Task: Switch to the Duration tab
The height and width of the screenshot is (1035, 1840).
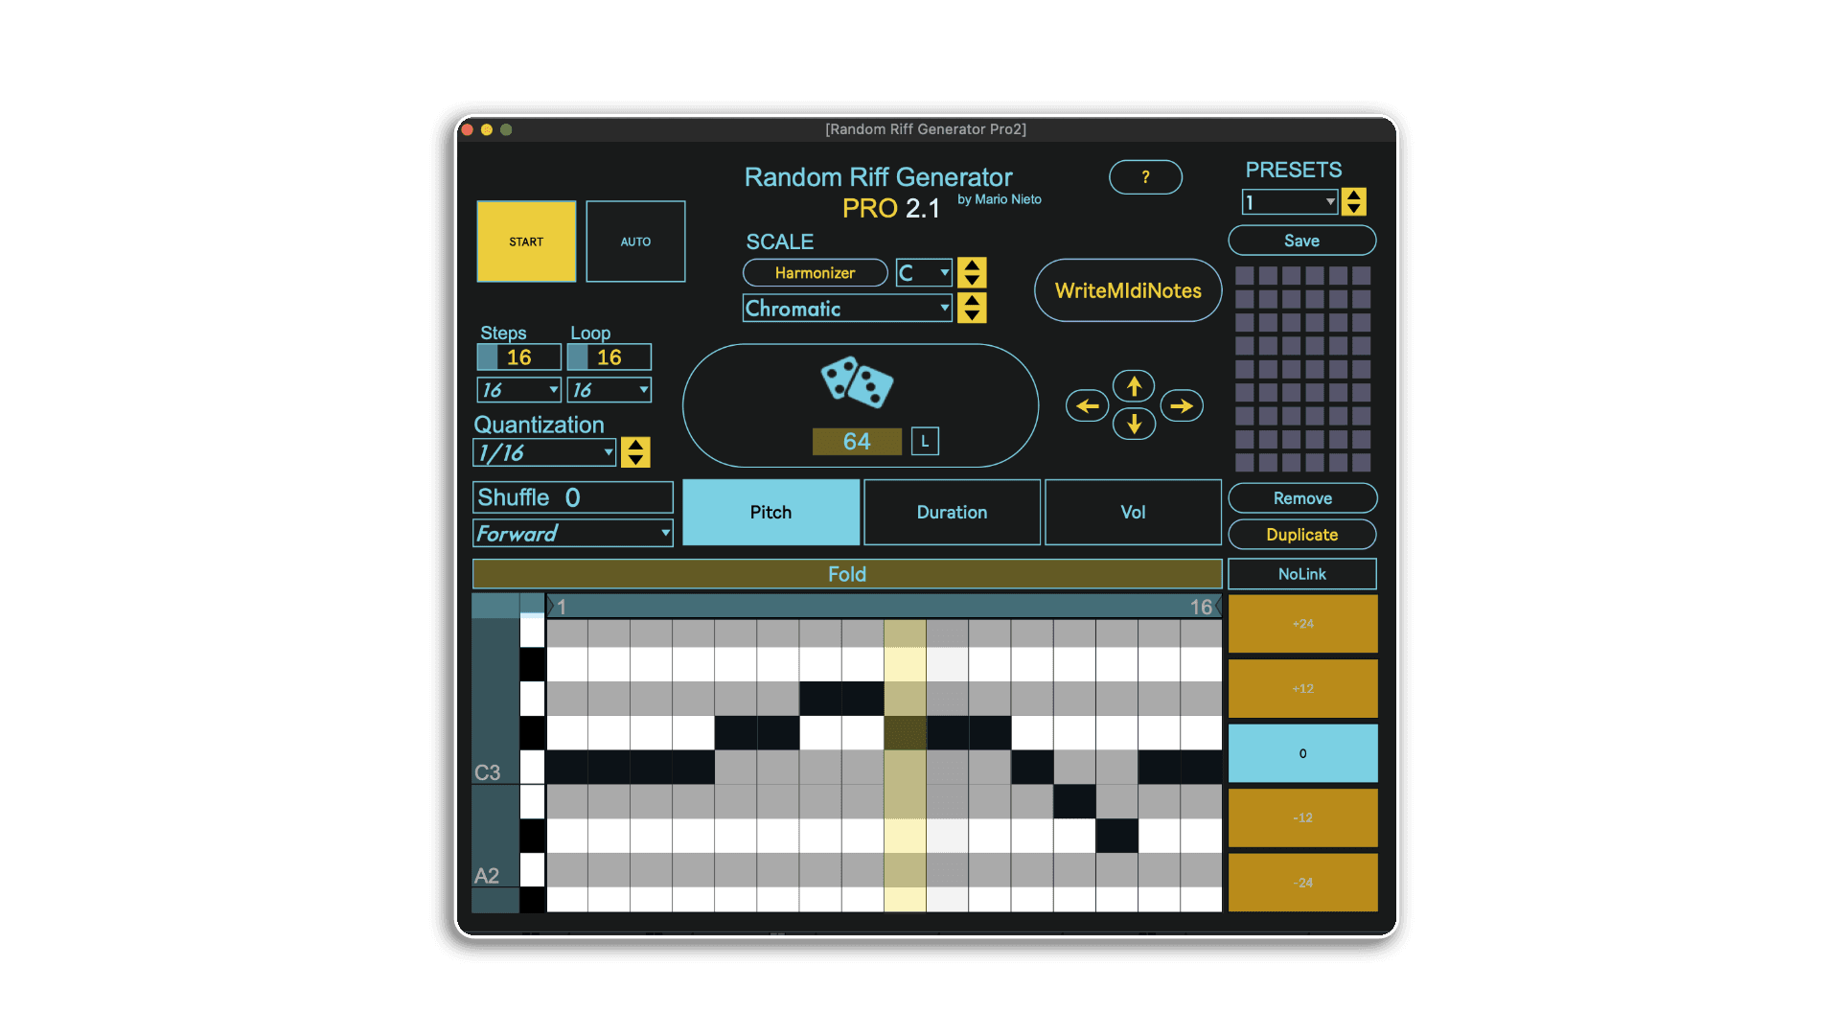Action: (952, 513)
